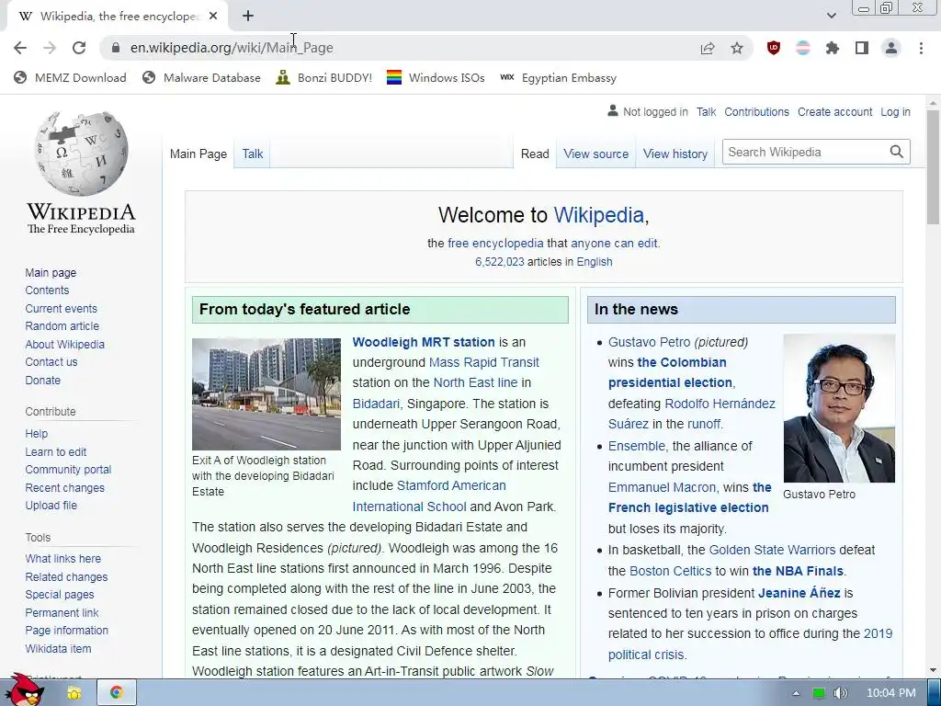Click the Wikipedia globe logo
This screenshot has height=706, width=941.
pos(81,154)
